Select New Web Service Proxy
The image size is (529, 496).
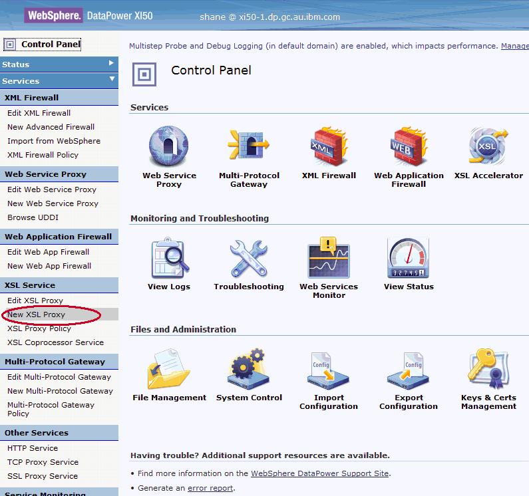[x=53, y=203]
